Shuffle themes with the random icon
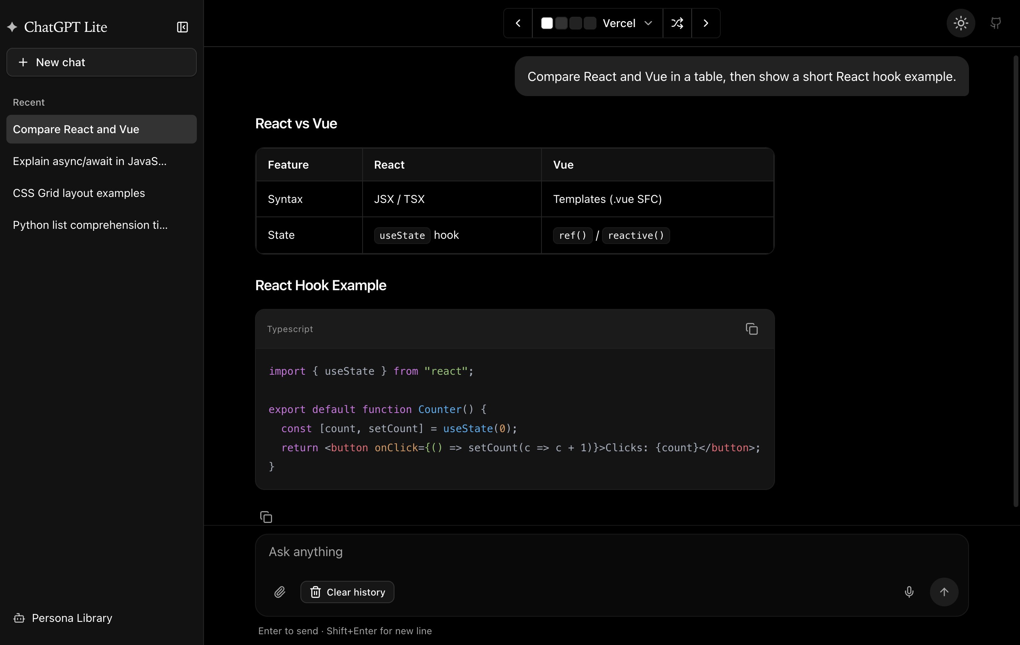Image resolution: width=1020 pixels, height=645 pixels. point(677,23)
